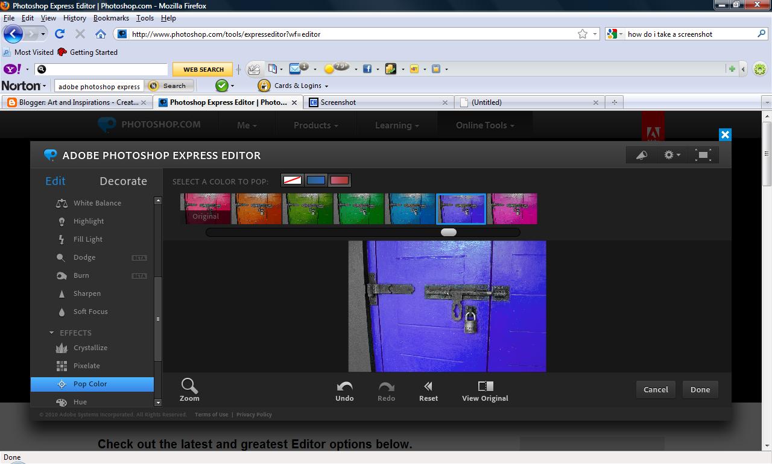Click the Yahoo mail envelope icon
772x464 pixels.
tap(295, 69)
